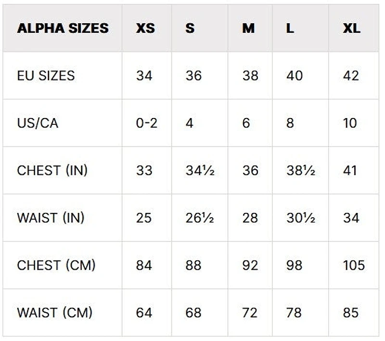385x341 pixels.
Task: Click the EU SIZES row label
Action: [46, 76]
